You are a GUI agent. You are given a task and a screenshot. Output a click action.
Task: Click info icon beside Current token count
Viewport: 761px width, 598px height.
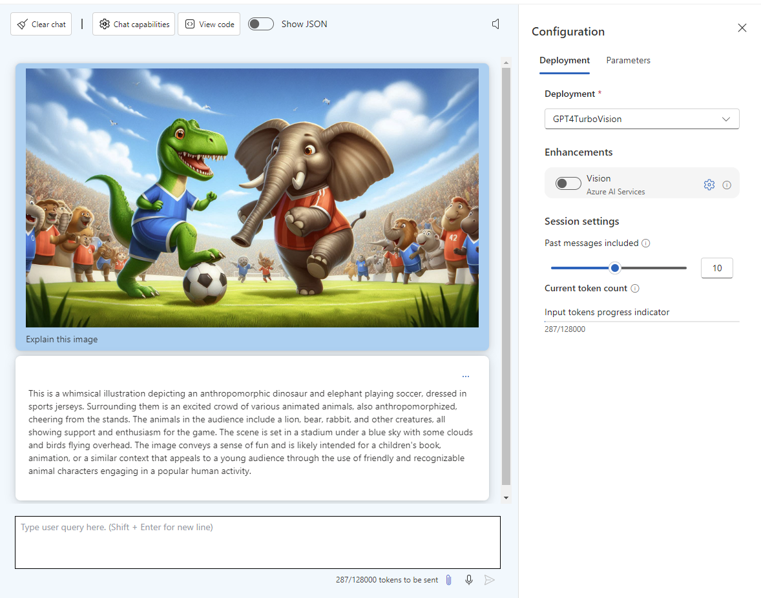click(x=635, y=289)
